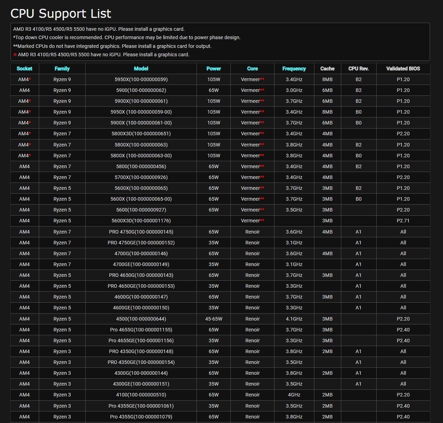Select the 5800X3D(100-000000651) model cell
Screen dimensions: 443x423
coord(141,134)
